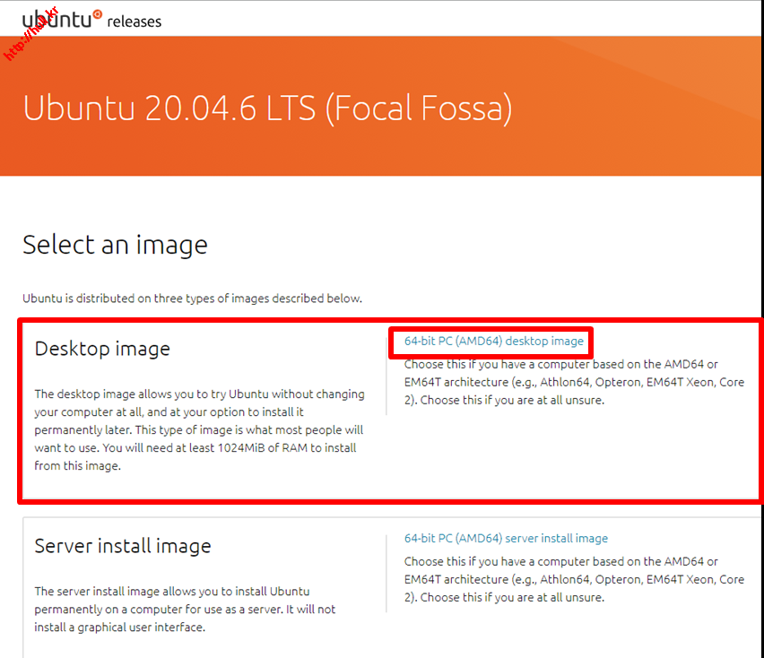Click AMD64 description under the desktop image link
764x658 pixels.
[574, 382]
